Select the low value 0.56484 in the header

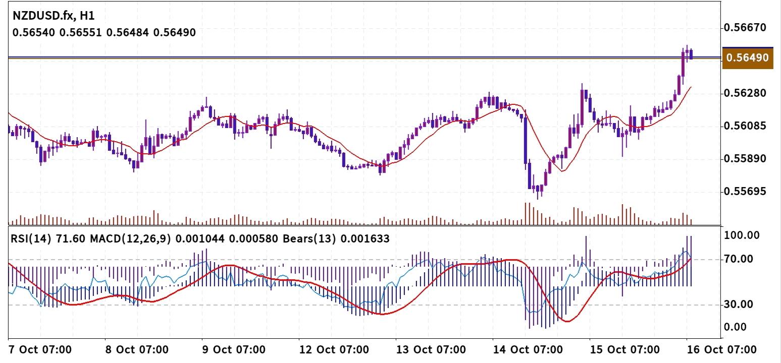click(x=128, y=33)
